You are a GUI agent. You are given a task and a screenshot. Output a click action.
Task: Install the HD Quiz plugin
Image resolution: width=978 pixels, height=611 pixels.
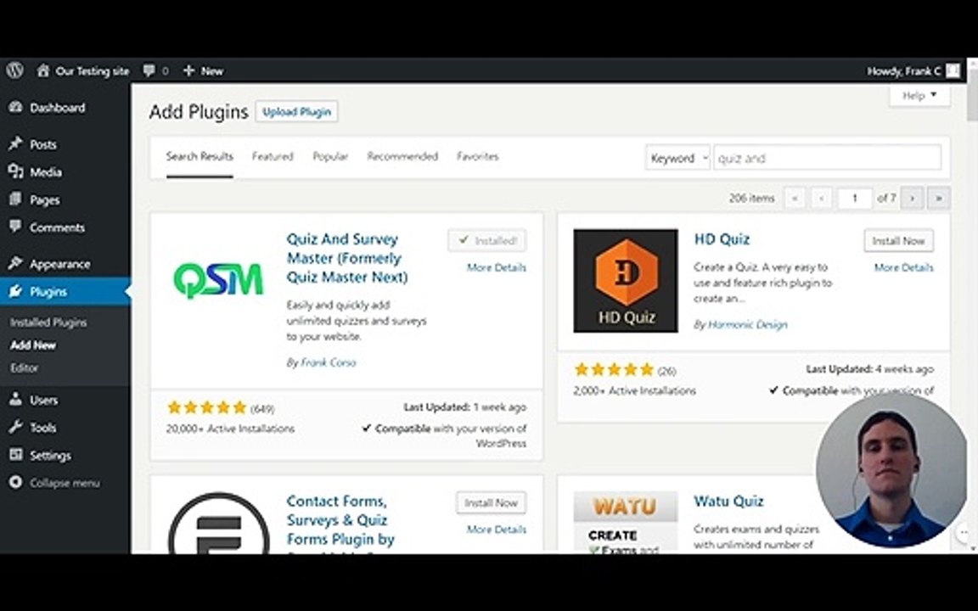pyautogui.click(x=898, y=241)
